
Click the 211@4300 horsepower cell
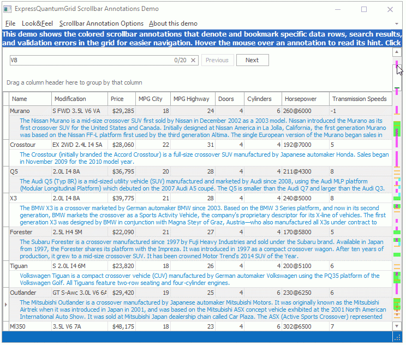[x=306, y=171]
